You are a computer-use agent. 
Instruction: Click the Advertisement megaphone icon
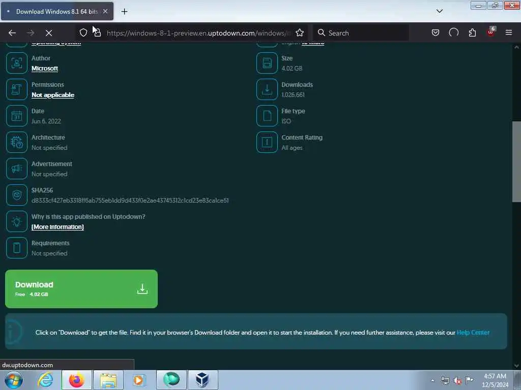pyautogui.click(x=17, y=169)
